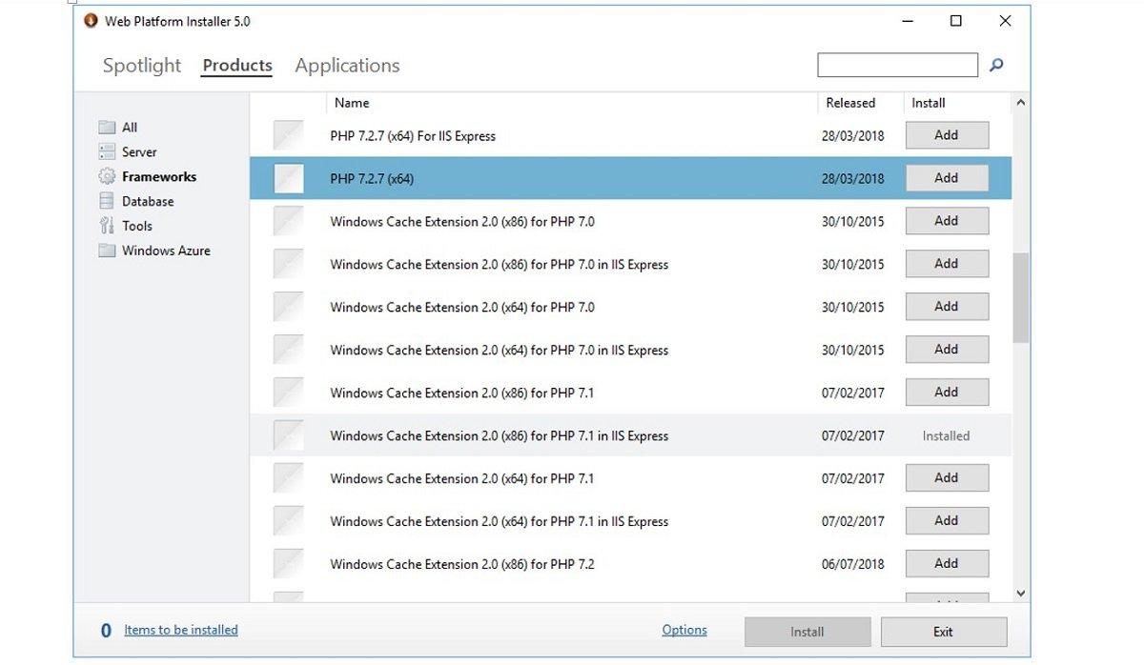Image resolution: width=1144 pixels, height=665 pixels.
Task: Add Windows Cache Extension (x86) for PHP 7.1
Action: 947,393
